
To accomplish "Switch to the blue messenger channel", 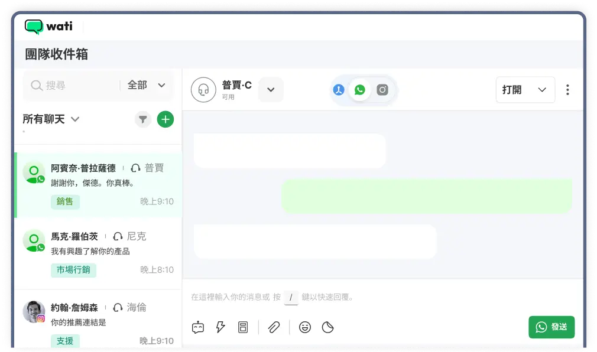I will 339,90.
